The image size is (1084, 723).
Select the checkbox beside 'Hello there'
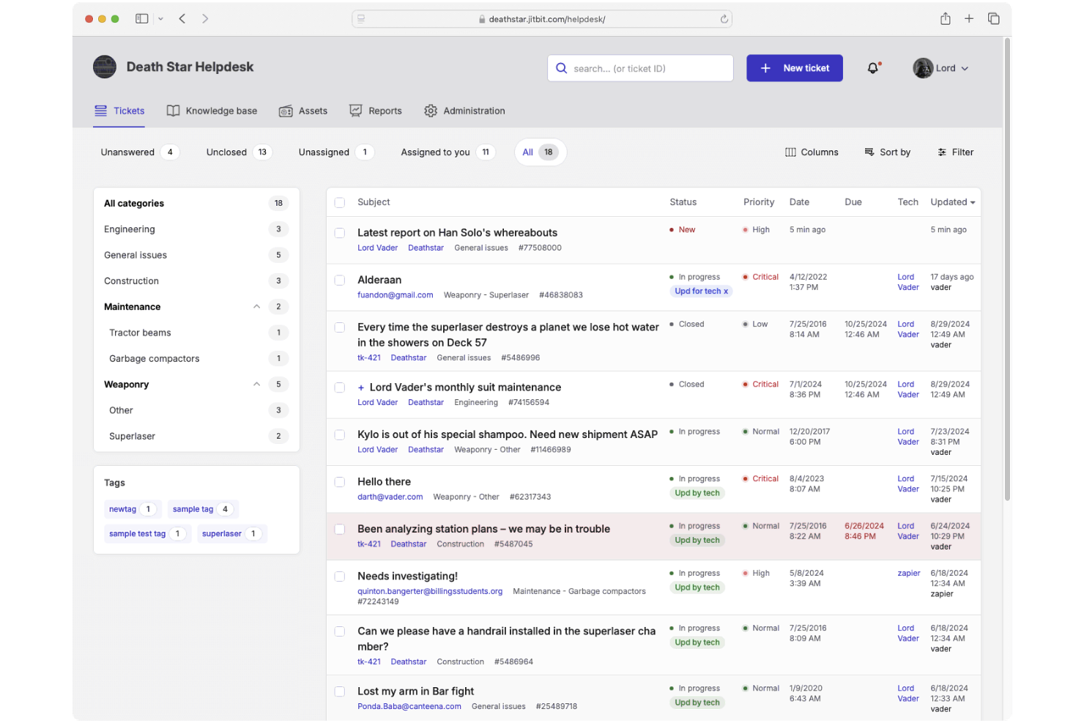(339, 482)
